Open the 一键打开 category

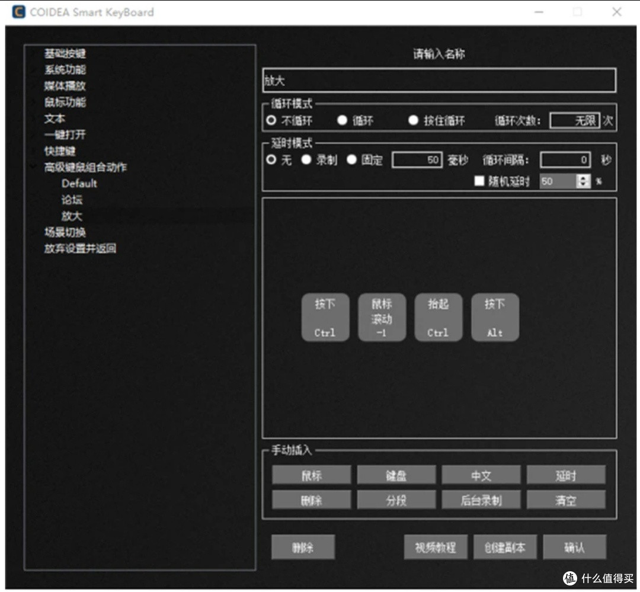(x=65, y=135)
